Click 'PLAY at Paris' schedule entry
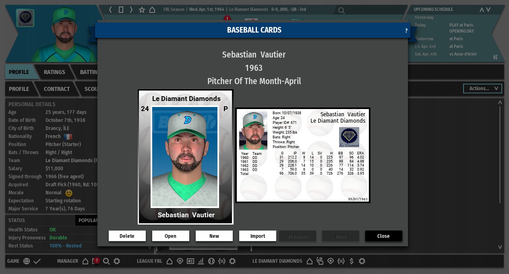509x274 pixels. tap(461, 25)
